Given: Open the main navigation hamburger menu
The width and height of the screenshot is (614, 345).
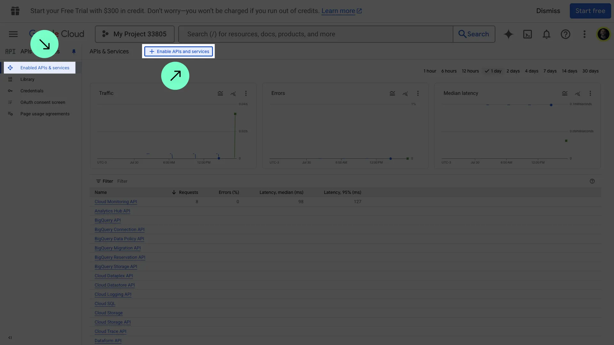Looking at the screenshot, I should [x=13, y=34].
